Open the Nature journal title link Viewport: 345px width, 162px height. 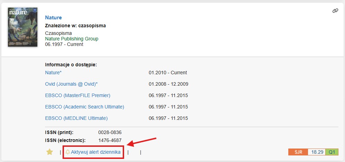coord(53,17)
